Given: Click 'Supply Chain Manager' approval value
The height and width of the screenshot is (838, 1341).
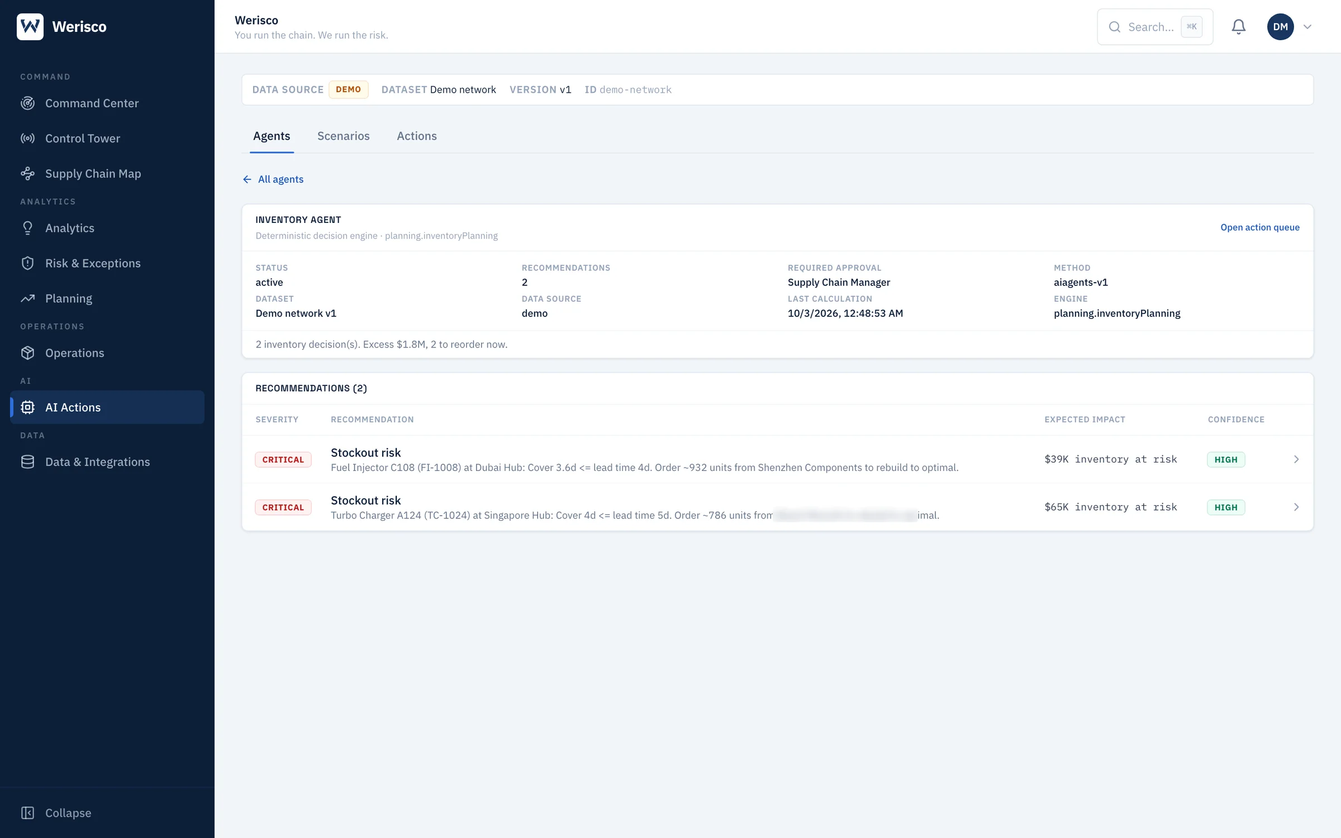Looking at the screenshot, I should point(839,282).
